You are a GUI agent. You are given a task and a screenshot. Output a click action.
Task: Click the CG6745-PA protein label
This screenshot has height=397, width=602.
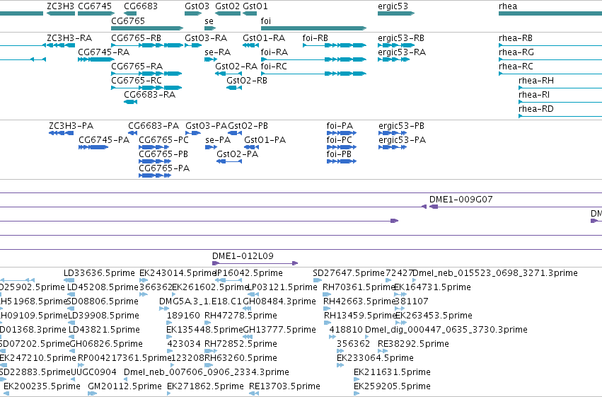pyautogui.click(x=104, y=140)
